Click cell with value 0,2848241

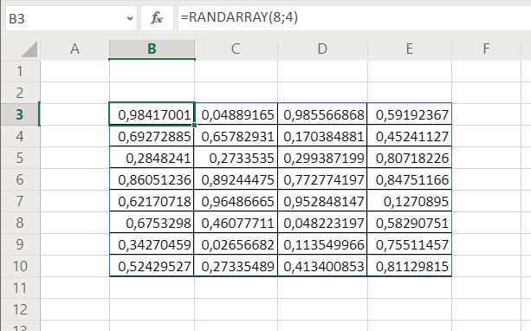click(152, 158)
